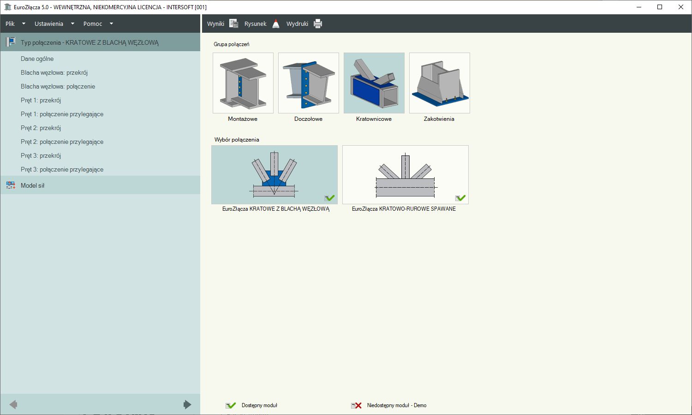This screenshot has height=415, width=692.
Task: Select the Kratownicowe connection group thumbnail
Action: [374, 83]
